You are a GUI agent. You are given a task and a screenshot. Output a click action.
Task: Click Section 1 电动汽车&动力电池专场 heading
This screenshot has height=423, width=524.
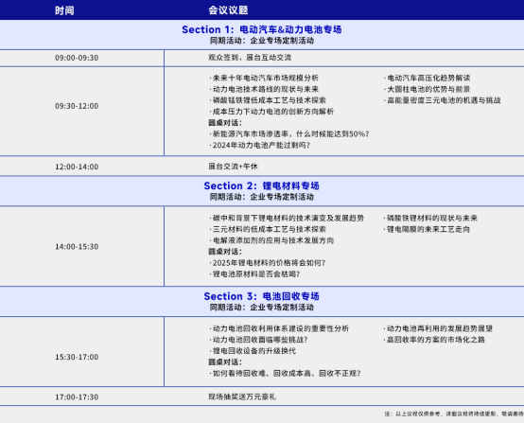[262, 29]
